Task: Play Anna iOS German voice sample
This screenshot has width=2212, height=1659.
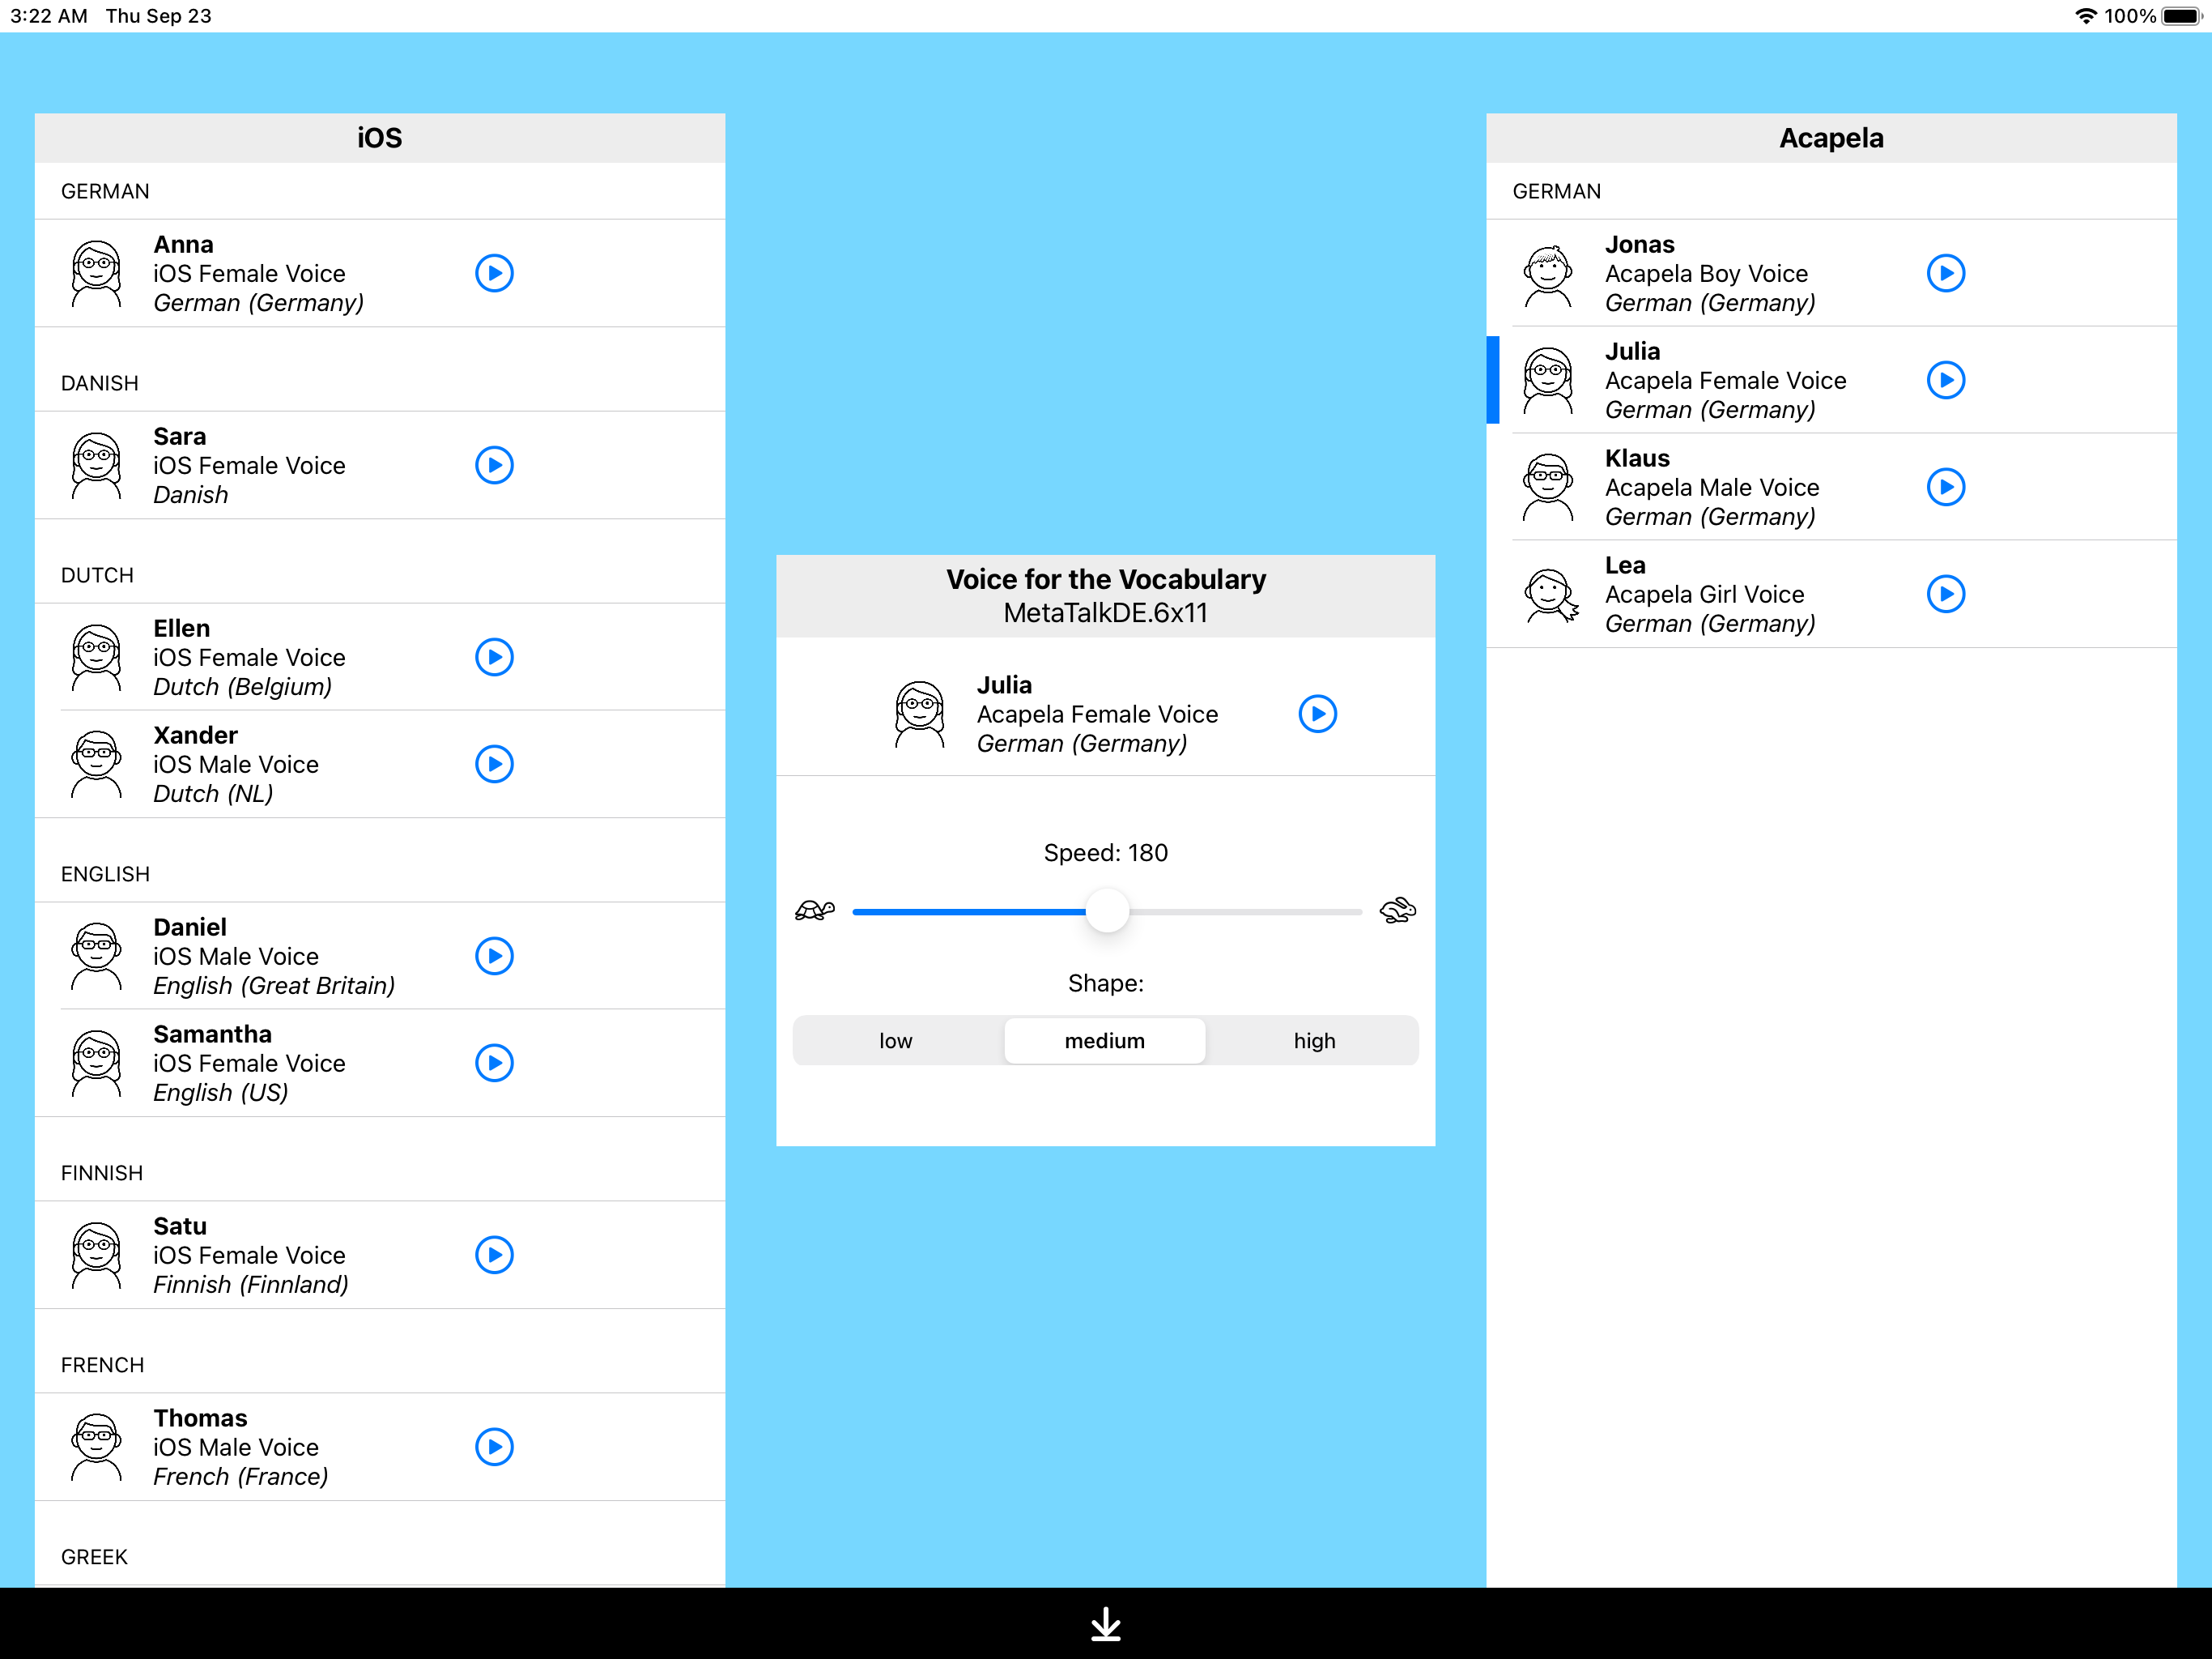Action: pos(494,273)
